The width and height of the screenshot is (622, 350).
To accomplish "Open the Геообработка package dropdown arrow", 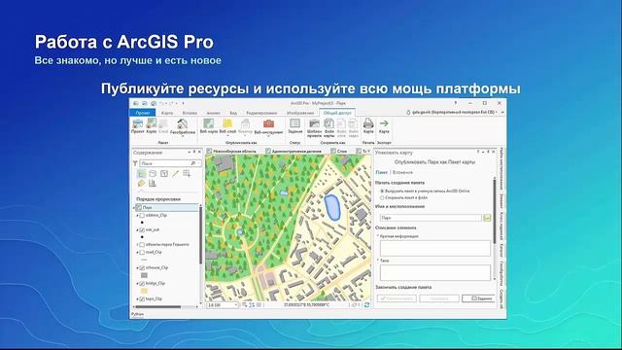I will coord(182,136).
